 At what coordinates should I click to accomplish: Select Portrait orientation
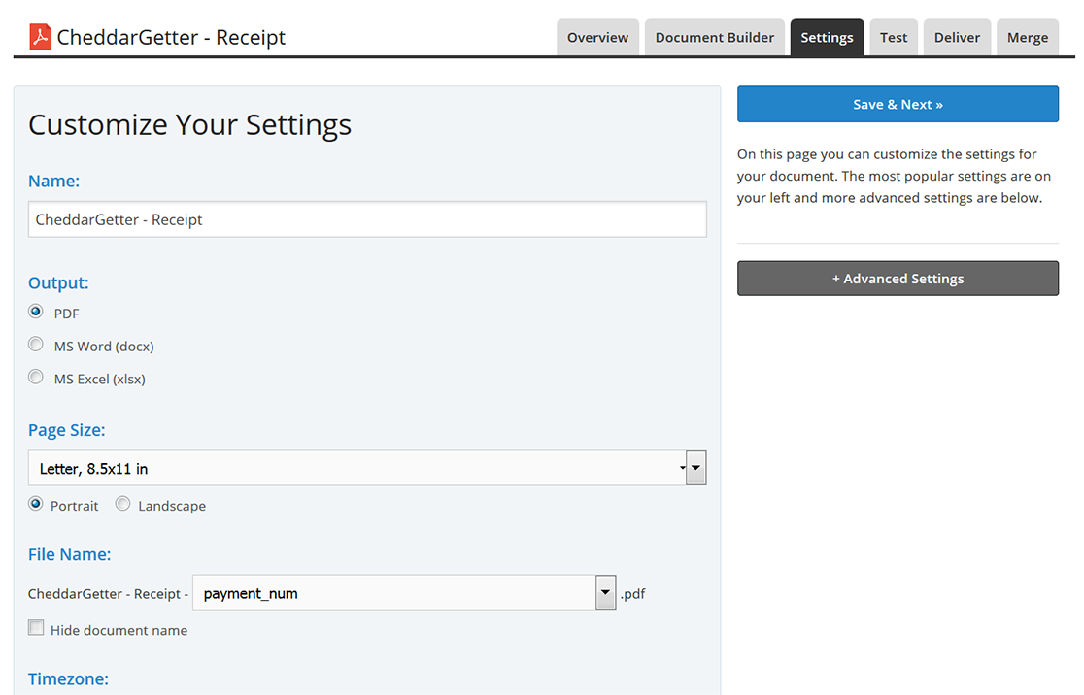[36, 504]
